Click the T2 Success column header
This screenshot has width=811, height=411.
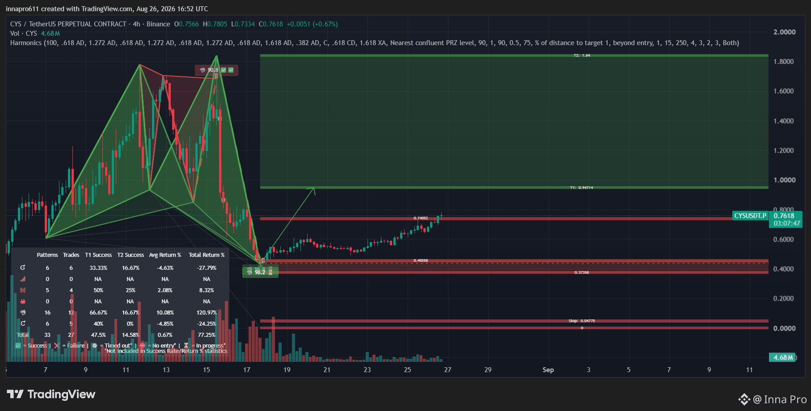tap(131, 255)
